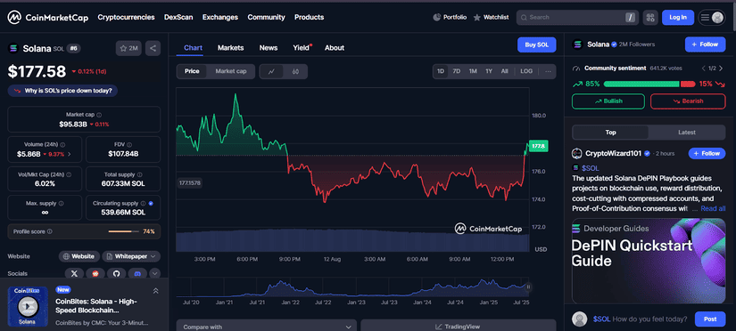The image size is (736, 331).
Task: Click the apps grid icon near search
Action: click(650, 17)
